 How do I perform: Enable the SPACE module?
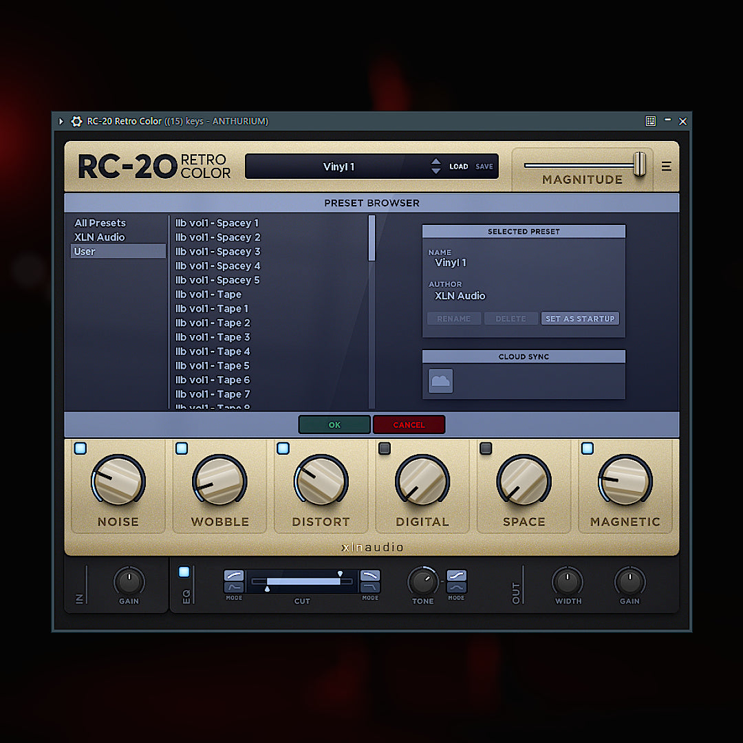click(x=486, y=449)
